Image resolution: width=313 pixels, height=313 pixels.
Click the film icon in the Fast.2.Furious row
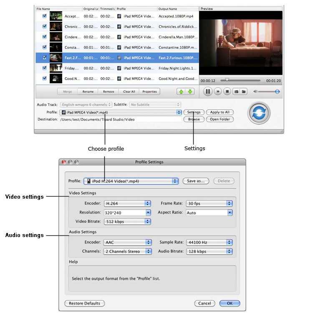point(119,58)
